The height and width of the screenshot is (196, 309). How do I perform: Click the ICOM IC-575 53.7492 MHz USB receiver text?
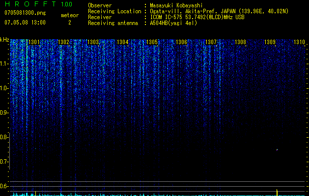click(197, 17)
